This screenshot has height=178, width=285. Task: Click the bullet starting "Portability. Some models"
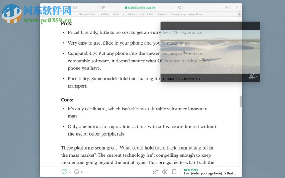coord(134,82)
